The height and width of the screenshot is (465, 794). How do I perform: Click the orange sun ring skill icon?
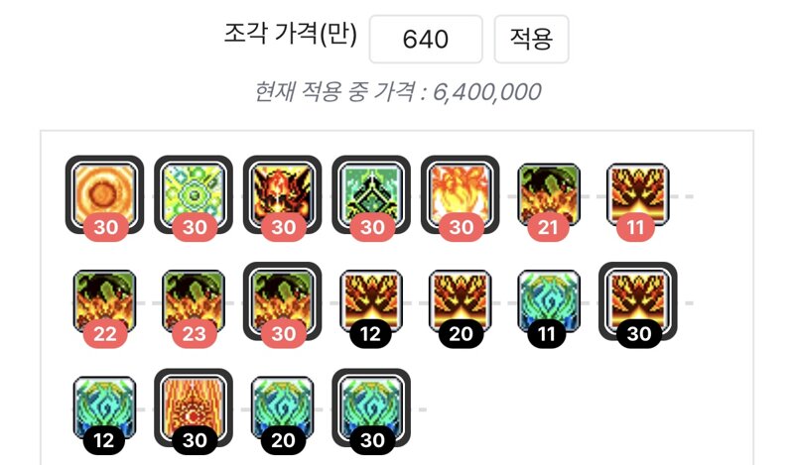pos(104,194)
